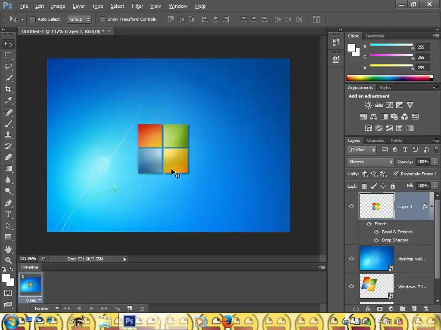Select frame 1 thumbnail in Timeline
Screen dimensions: 441x330
coord(31,284)
